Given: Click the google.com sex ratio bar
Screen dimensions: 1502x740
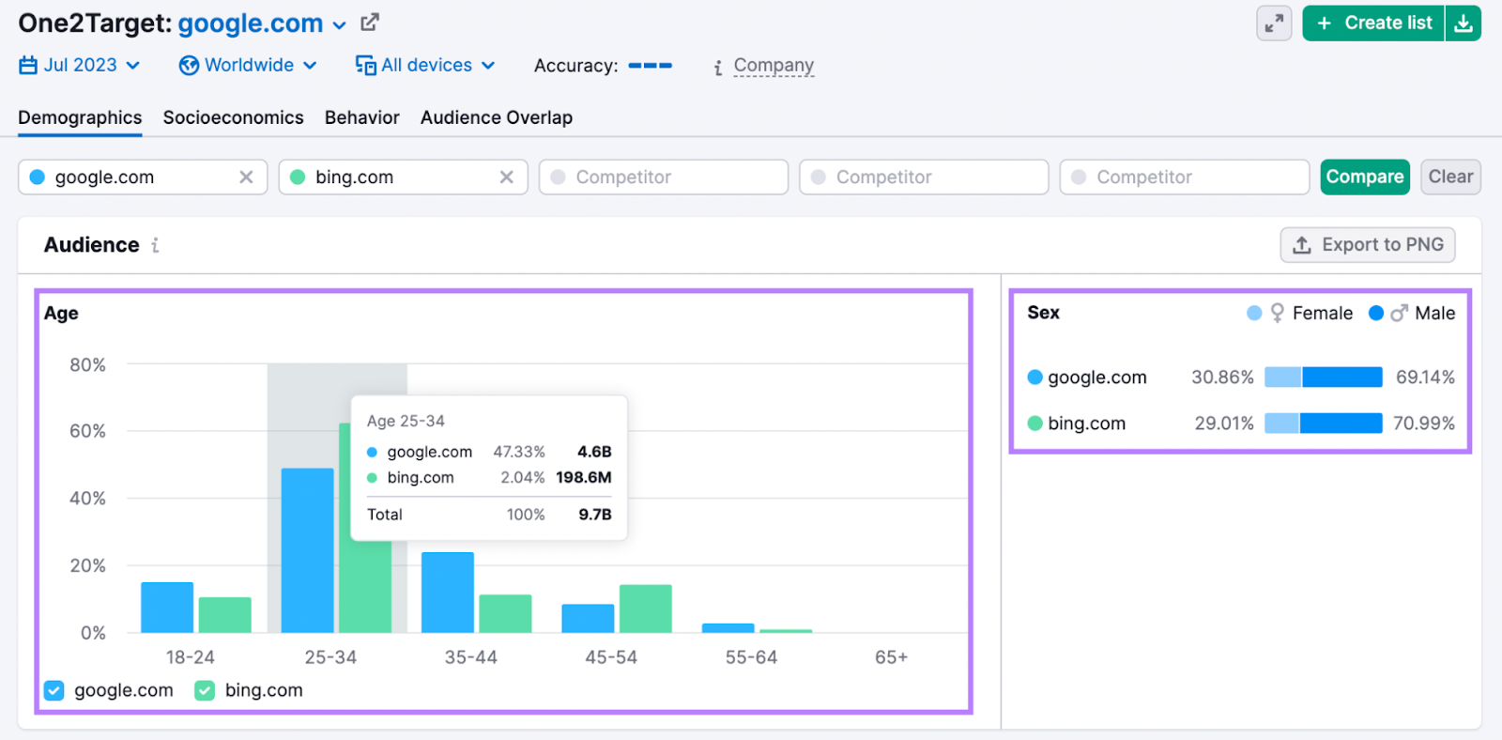Looking at the screenshot, I should (x=1324, y=378).
